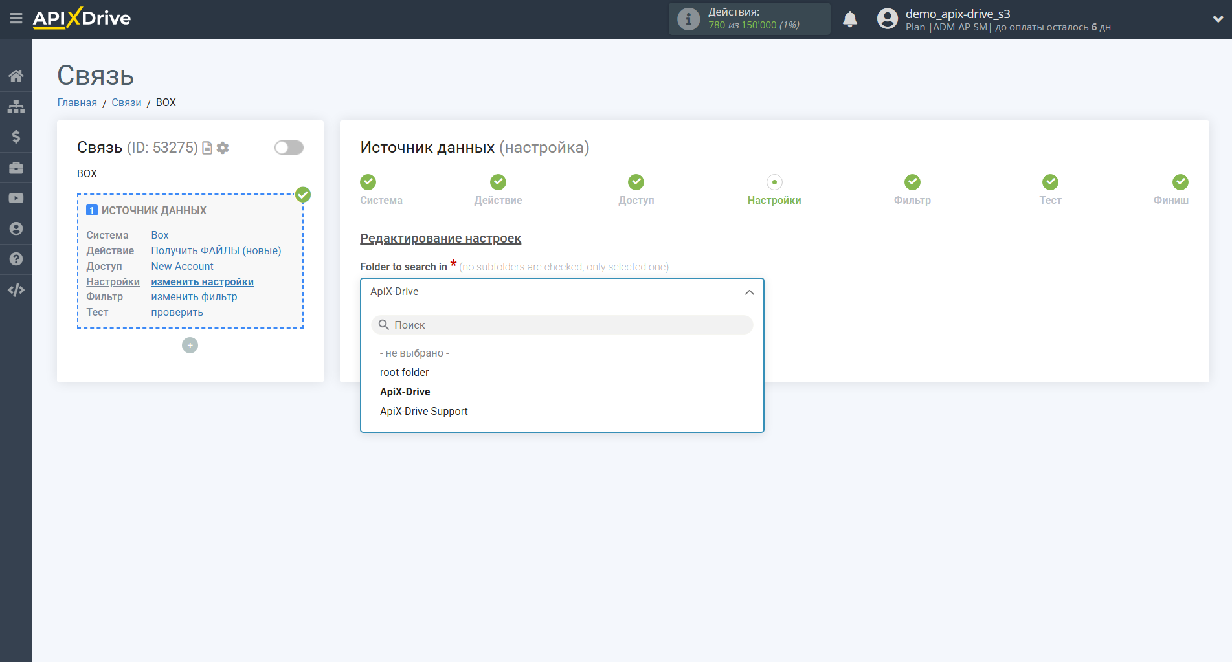Choose 'ApiX-Drive Support' folder option
1232x662 pixels.
click(423, 412)
